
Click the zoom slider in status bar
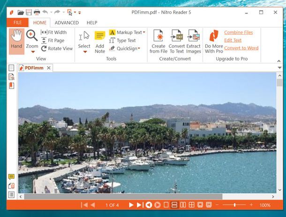pyautogui.click(x=234, y=205)
